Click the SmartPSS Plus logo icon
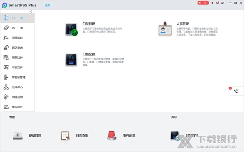 4,5
